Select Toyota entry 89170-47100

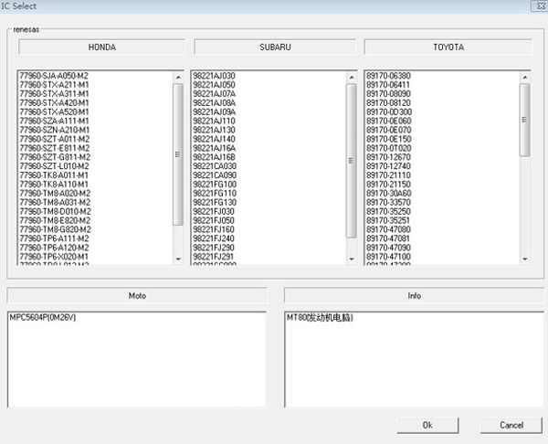point(388,257)
